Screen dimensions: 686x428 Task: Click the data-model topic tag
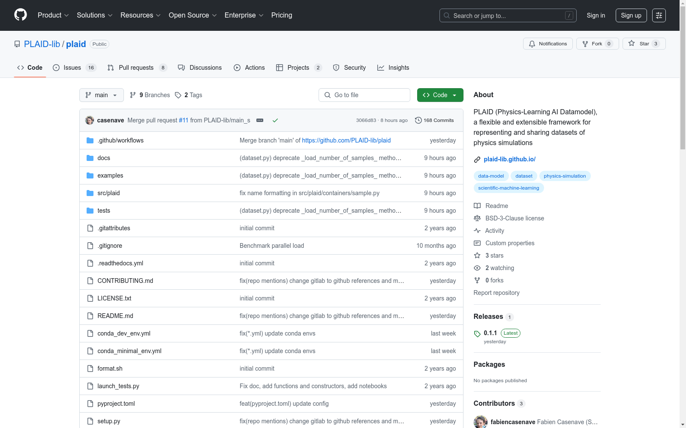[491, 176]
